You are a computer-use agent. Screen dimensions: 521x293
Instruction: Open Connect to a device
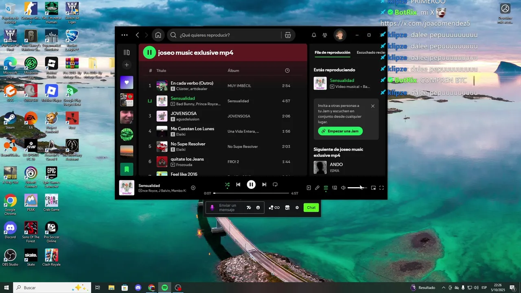pos(335,188)
